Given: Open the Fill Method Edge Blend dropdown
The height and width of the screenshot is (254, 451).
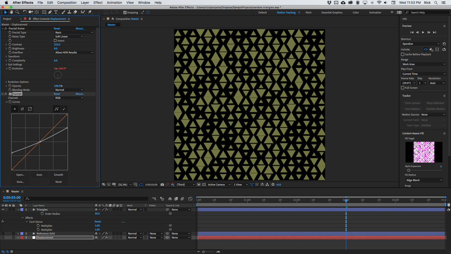Looking at the screenshot, I should tap(424, 180).
